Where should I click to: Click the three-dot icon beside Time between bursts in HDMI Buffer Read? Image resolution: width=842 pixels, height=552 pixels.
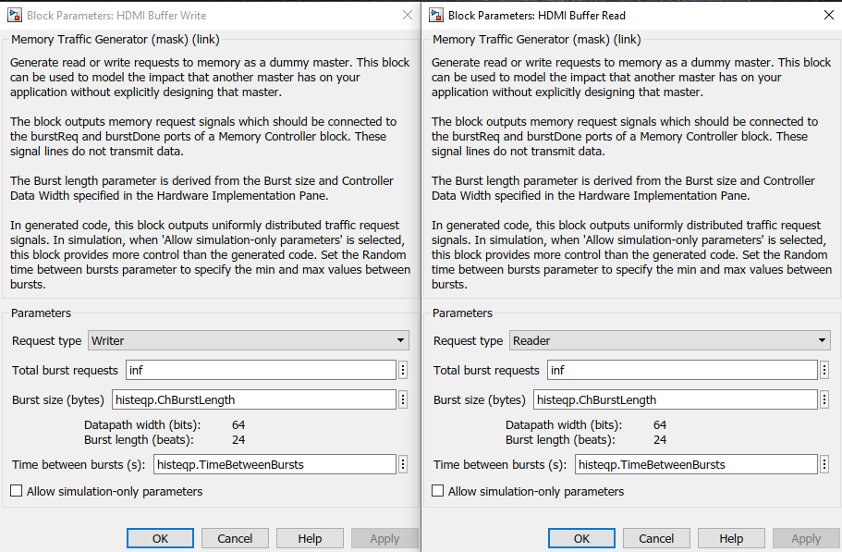tap(824, 464)
